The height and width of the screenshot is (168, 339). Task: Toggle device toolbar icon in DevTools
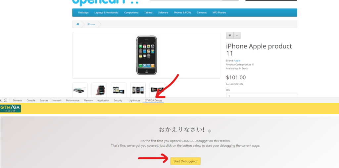pyautogui.click(x=5, y=100)
